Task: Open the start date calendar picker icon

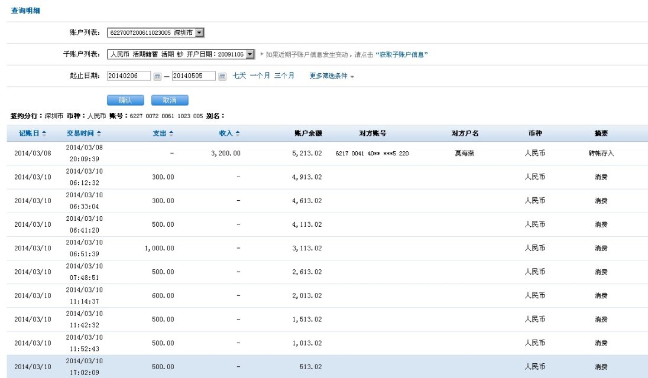Action: pyautogui.click(x=157, y=76)
